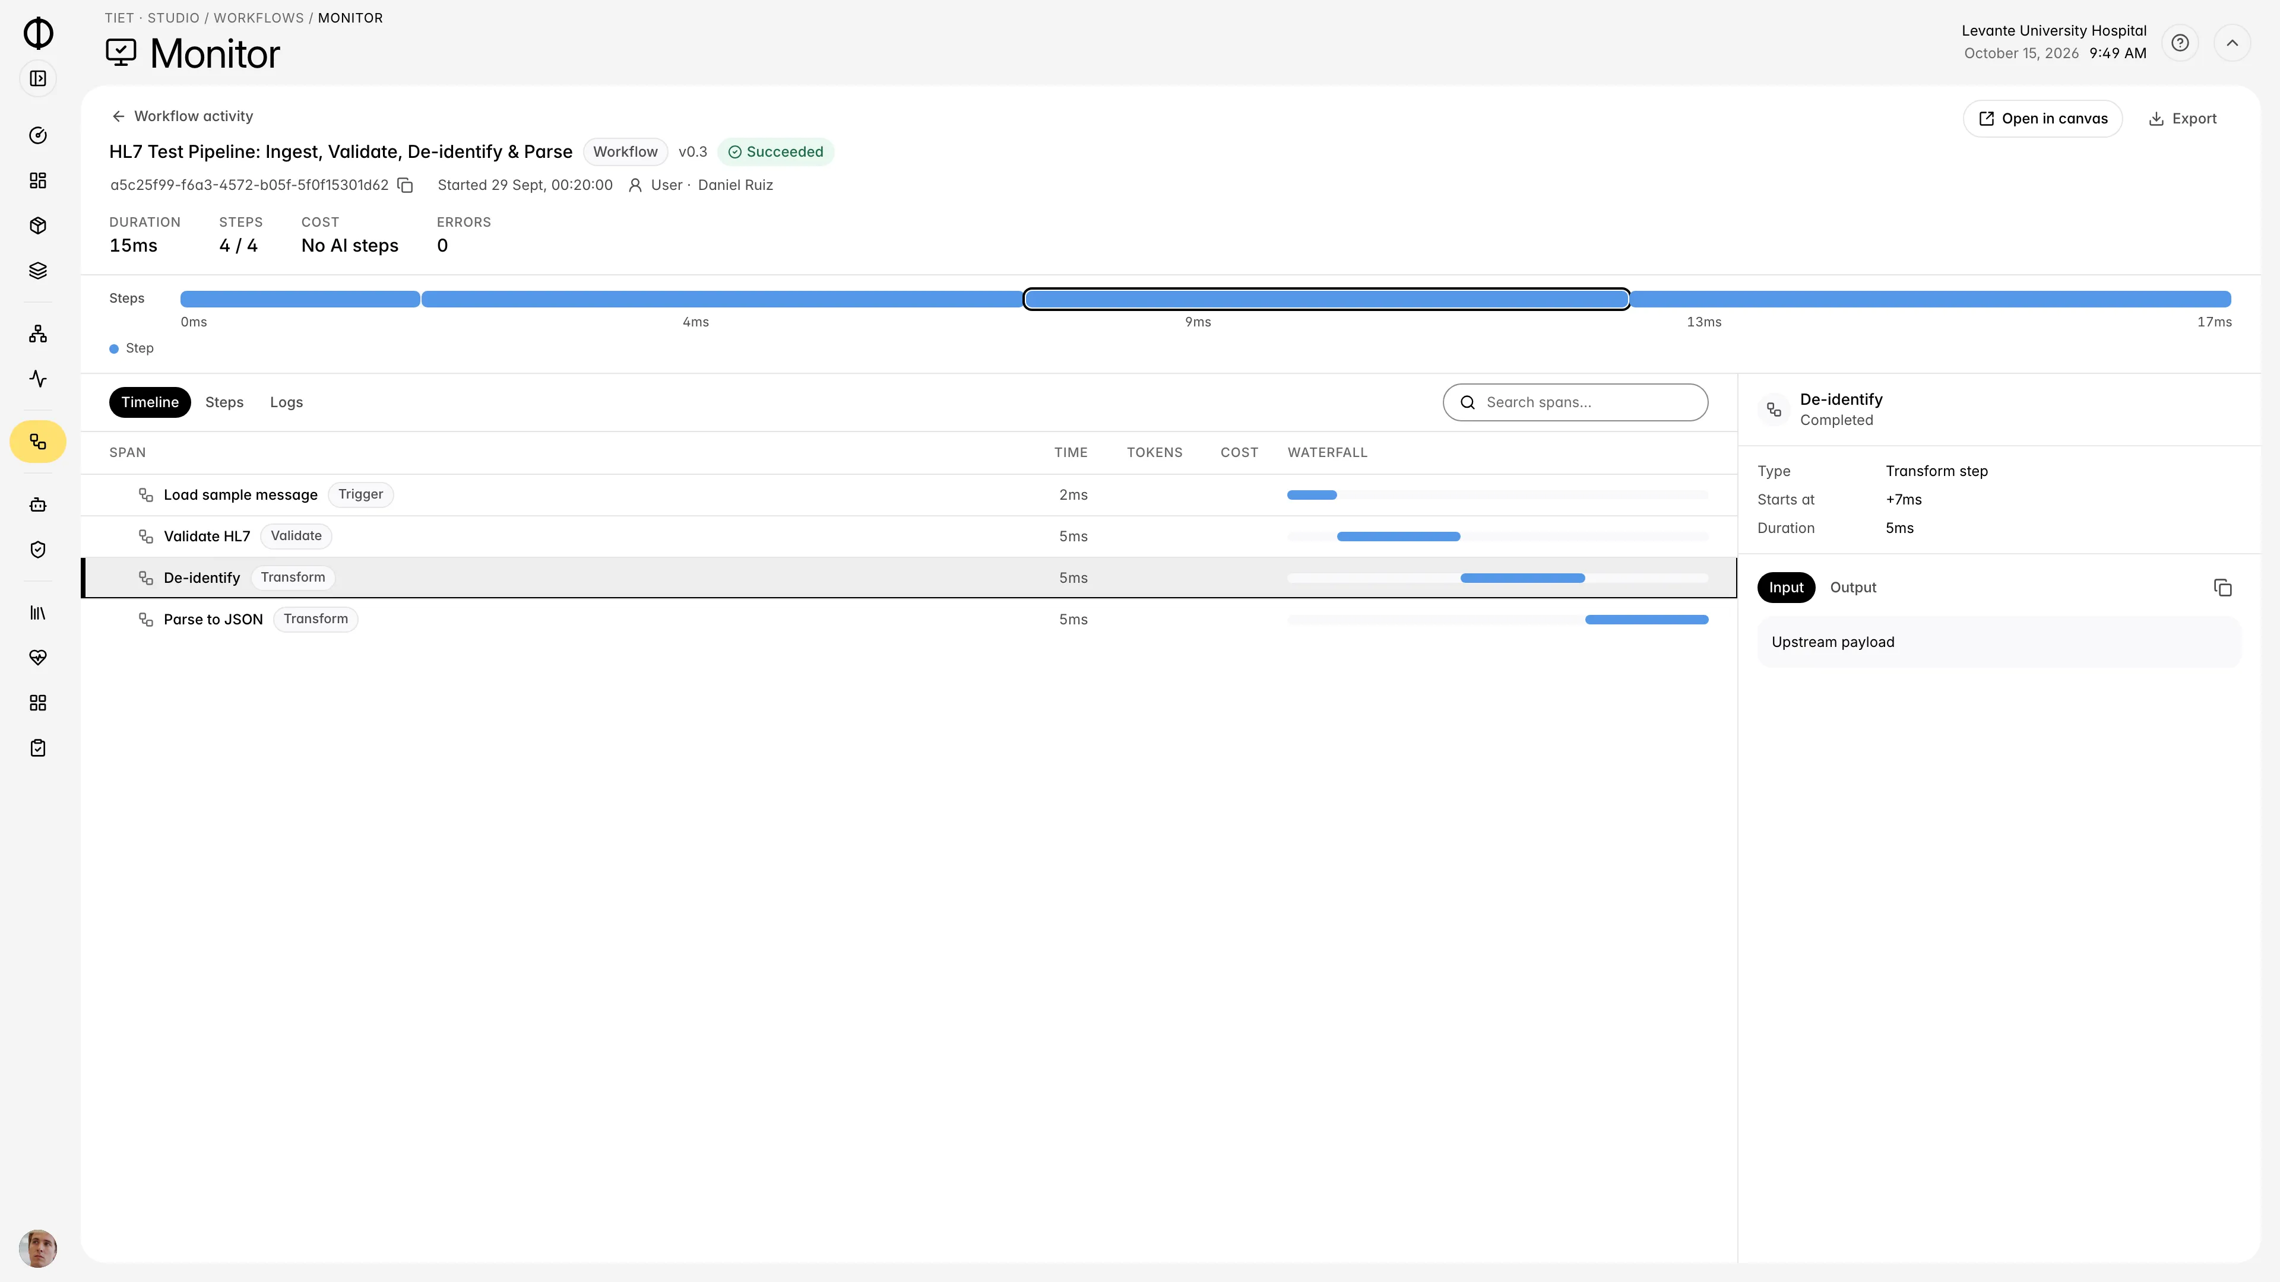The image size is (2280, 1282).
Task: Click the Trigger tag badge
Action: click(x=360, y=494)
